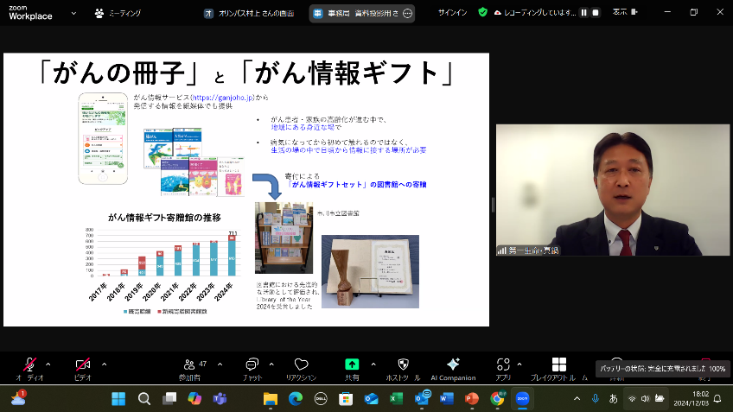
Task: Expand the participants options arrow
Action: pos(220,364)
